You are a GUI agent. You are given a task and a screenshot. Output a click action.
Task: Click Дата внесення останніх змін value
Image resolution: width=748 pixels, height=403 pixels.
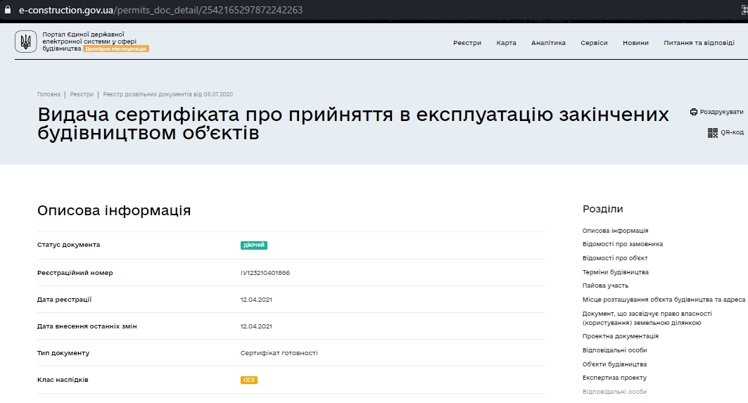(256, 326)
